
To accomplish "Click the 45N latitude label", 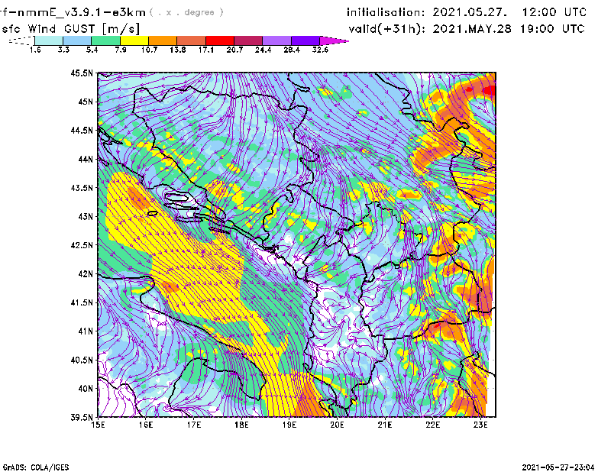I will point(86,102).
